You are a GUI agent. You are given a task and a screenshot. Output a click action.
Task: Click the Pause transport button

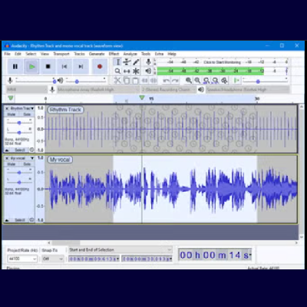15,67
